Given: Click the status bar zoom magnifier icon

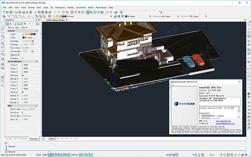Looking at the screenshot, I should pyautogui.click(x=225, y=155).
